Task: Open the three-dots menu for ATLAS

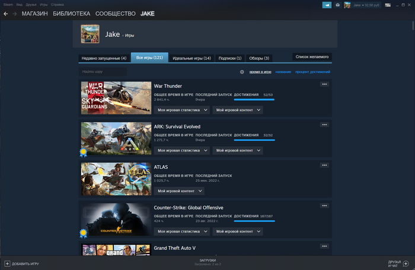Action: tap(324, 165)
